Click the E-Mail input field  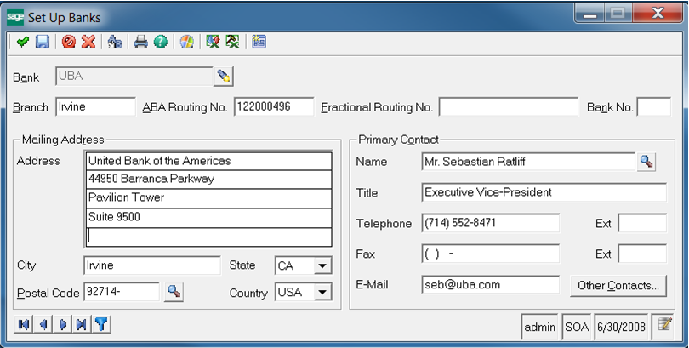[x=490, y=285]
